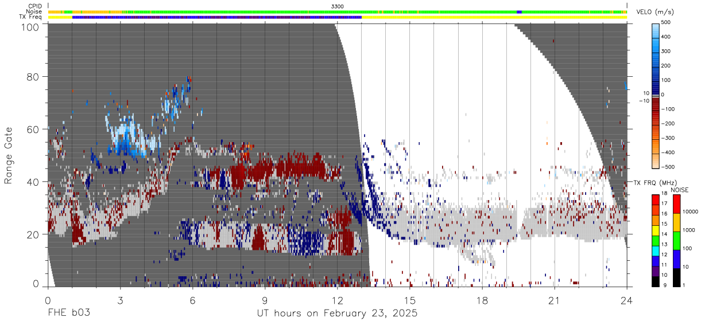Click the Range Gate axis title
Viewport: 705px width, 325px height.
coord(9,156)
